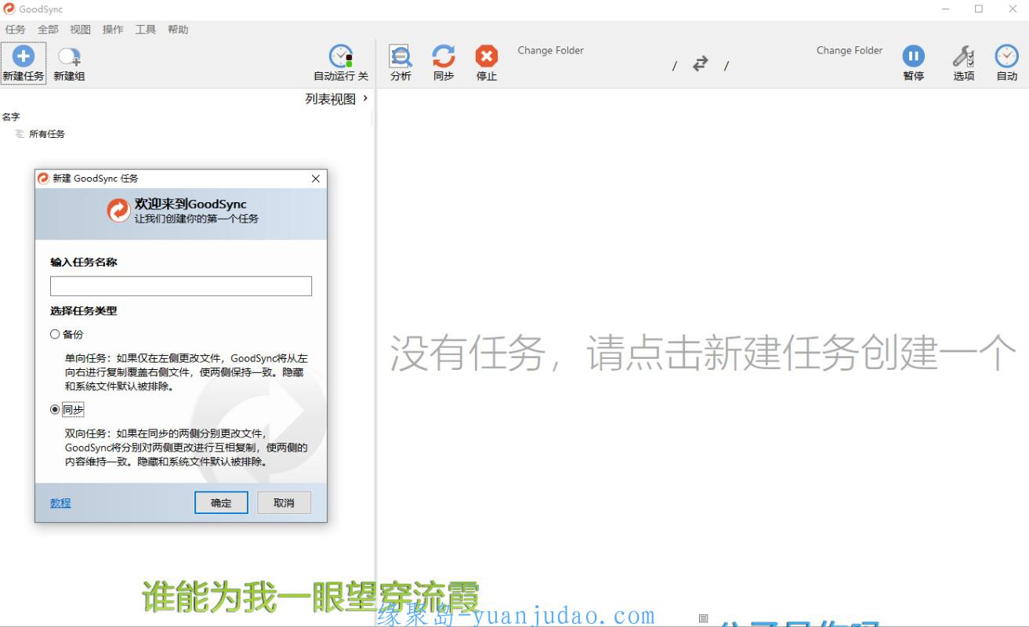Click the sync direction arrows icon

click(x=701, y=63)
